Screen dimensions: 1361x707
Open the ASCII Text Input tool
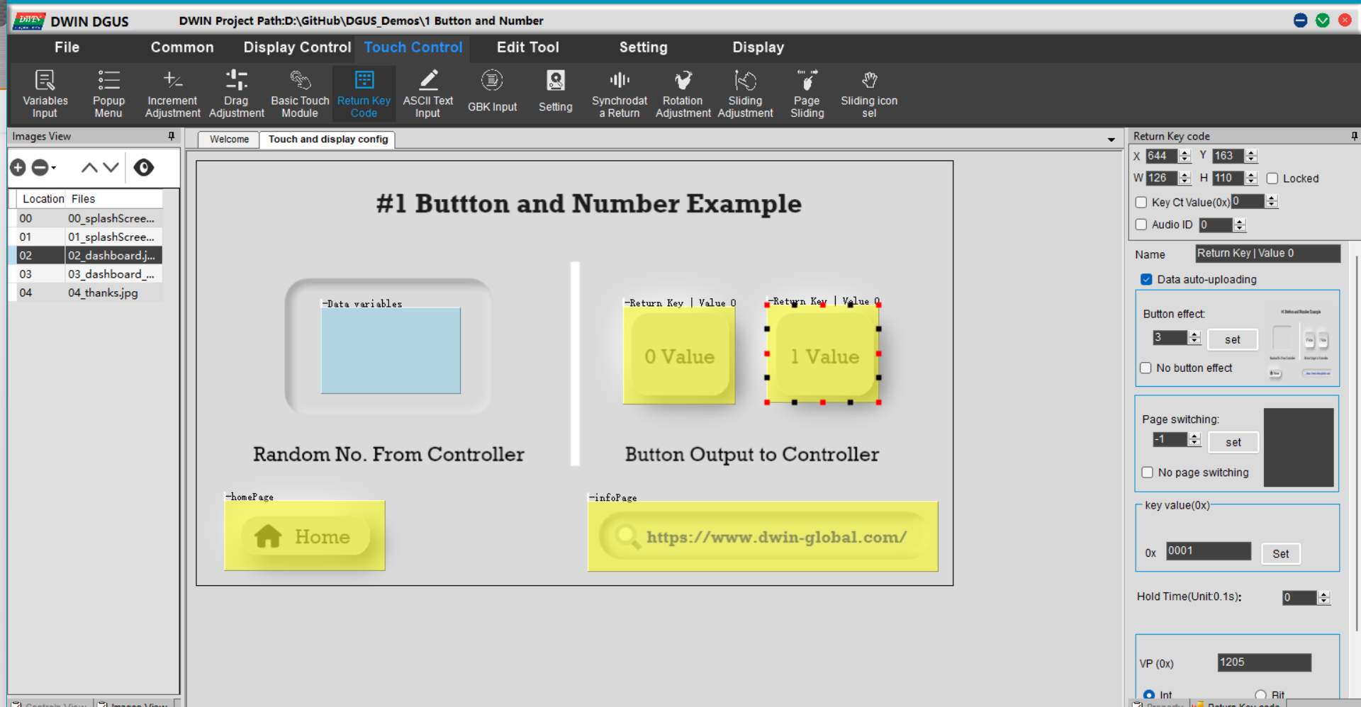[427, 92]
